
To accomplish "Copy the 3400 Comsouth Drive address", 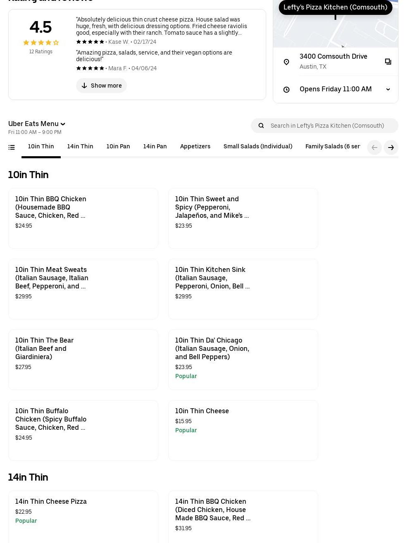I will point(388,62).
